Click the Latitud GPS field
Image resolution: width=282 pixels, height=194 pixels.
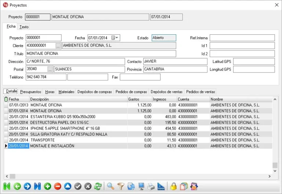254,61
